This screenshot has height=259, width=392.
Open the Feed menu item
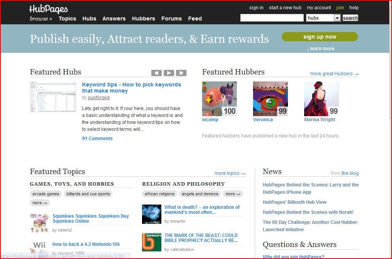pos(195,19)
